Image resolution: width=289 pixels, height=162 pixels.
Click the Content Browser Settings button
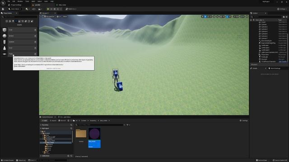tap(244, 121)
